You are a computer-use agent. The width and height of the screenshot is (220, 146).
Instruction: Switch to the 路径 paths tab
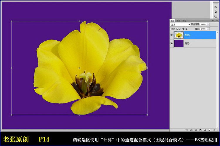(x=184, y=21)
